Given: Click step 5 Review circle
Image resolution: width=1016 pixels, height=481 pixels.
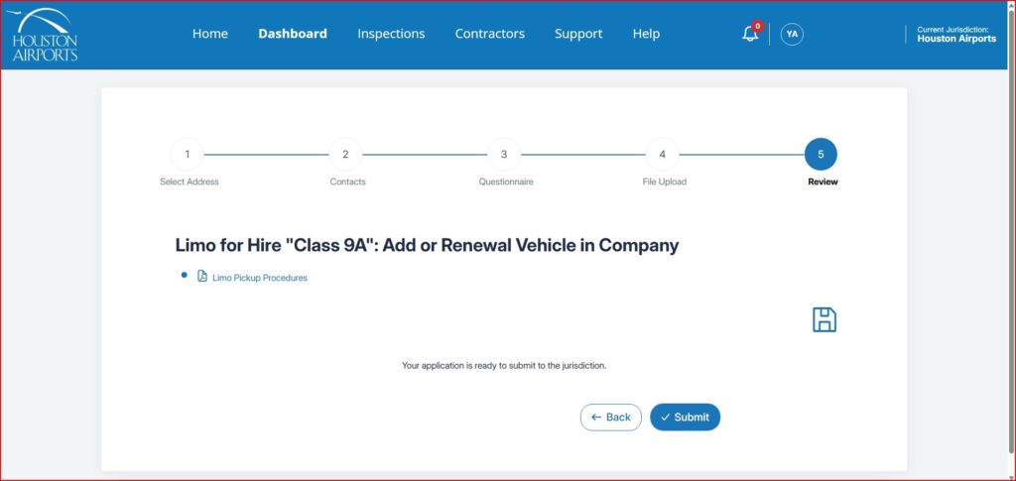Looking at the screenshot, I should tap(821, 155).
